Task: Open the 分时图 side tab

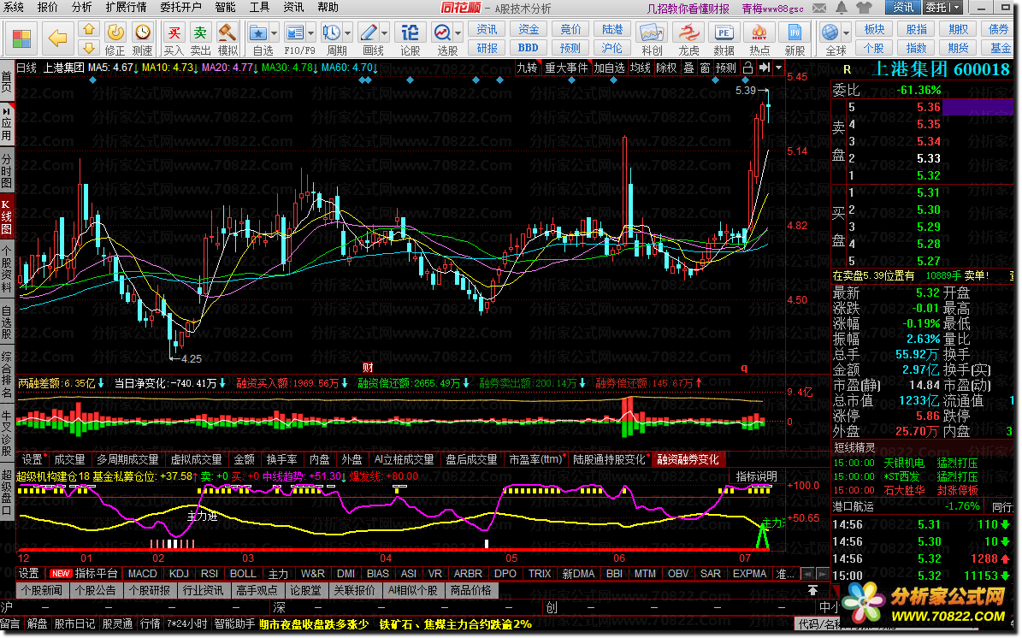Action: (7, 171)
